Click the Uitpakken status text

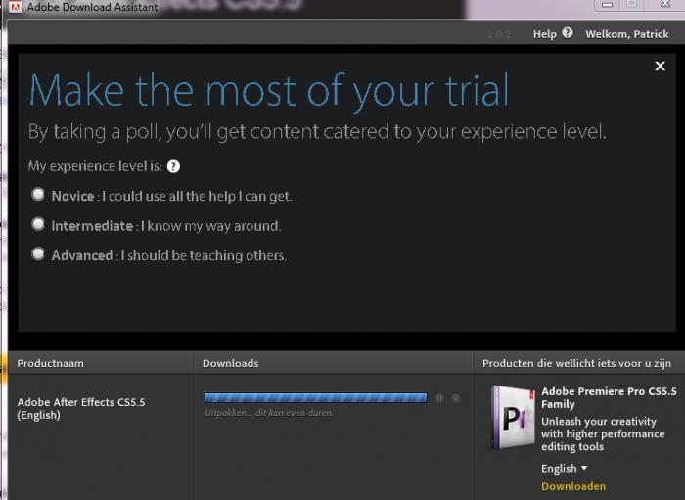pyautogui.click(x=269, y=412)
